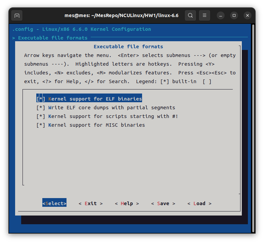
Task: Click the Save button
Action: coord(163,203)
